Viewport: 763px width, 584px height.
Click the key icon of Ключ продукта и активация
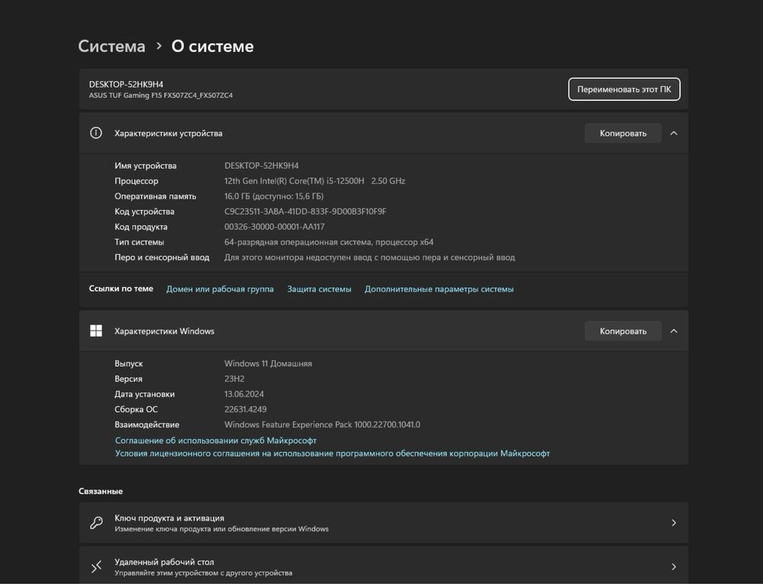(96, 523)
